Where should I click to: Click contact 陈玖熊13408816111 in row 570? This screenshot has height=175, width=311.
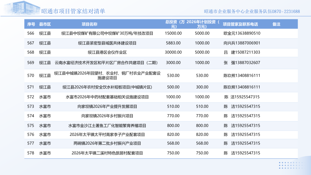[242, 75]
